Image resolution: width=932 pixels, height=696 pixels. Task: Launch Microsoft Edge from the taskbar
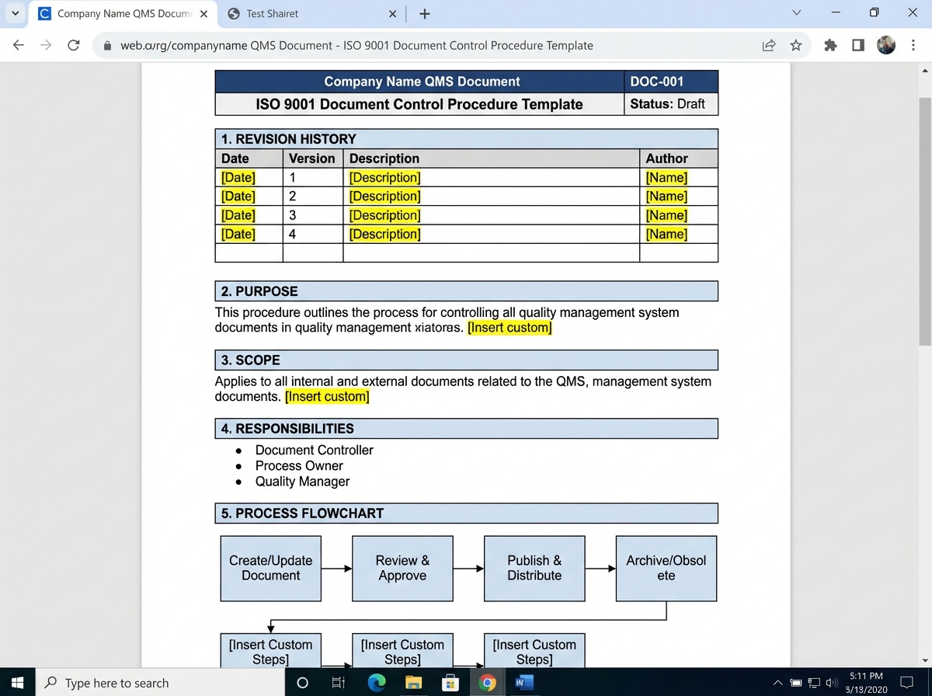[x=376, y=683]
